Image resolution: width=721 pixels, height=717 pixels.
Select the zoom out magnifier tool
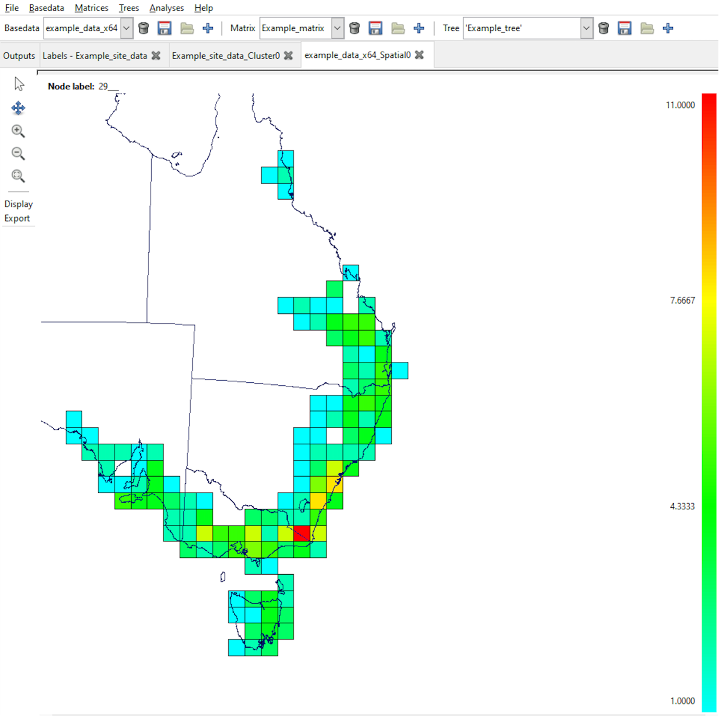point(18,153)
